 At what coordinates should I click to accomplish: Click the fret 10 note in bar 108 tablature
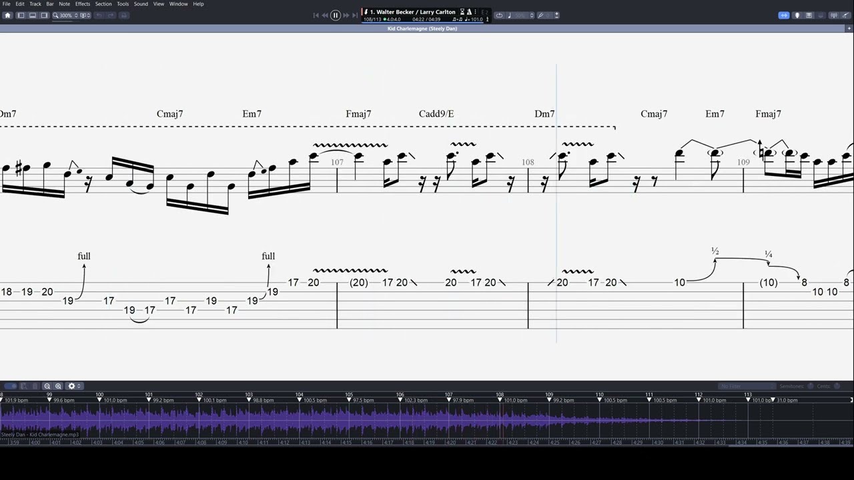679,283
